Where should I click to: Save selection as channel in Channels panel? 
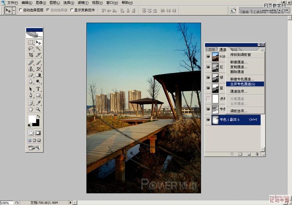(x=240, y=154)
